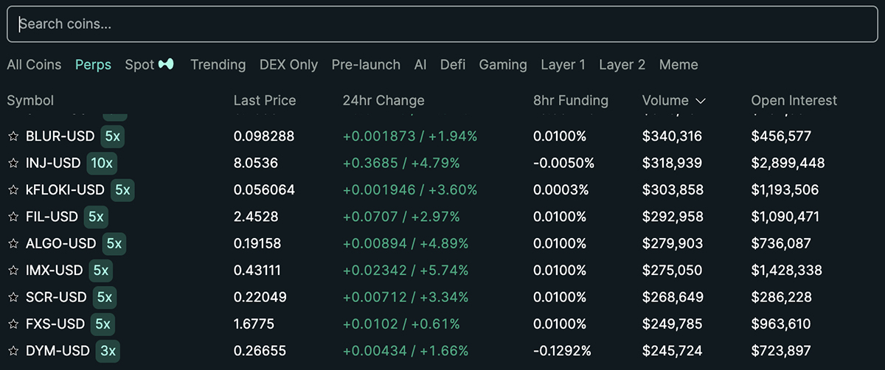The image size is (885, 370).
Task: Sort by the Symbol column header
Action: [30, 101]
